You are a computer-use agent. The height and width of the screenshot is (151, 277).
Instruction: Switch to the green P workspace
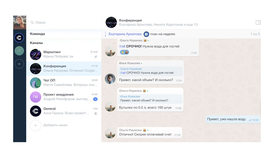tap(19, 51)
